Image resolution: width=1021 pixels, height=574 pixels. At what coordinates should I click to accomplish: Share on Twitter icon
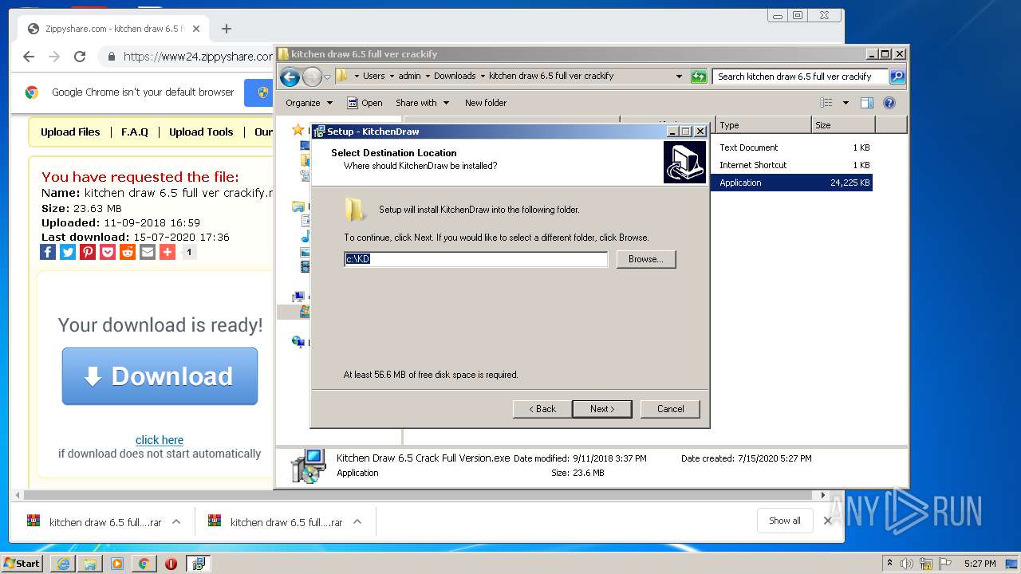[x=68, y=252]
